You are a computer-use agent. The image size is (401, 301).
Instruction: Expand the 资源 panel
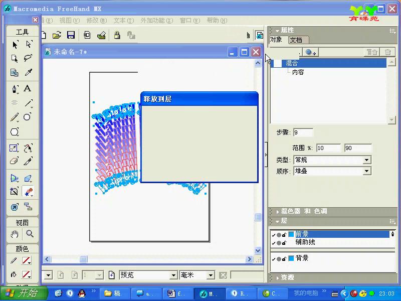click(x=278, y=278)
